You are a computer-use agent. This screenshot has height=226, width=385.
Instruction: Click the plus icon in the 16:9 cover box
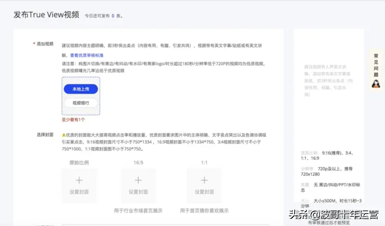pos(138,180)
